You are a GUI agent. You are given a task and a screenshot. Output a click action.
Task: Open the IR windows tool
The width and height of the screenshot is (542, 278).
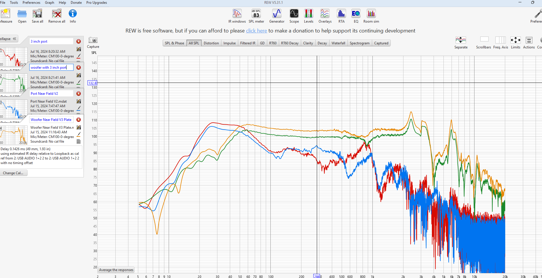tap(237, 14)
